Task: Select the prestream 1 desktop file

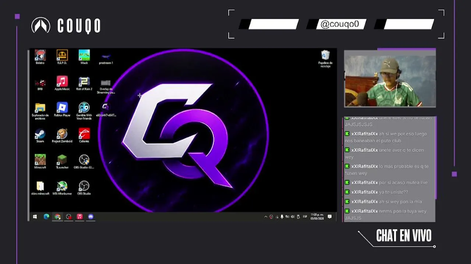Action: click(x=106, y=59)
